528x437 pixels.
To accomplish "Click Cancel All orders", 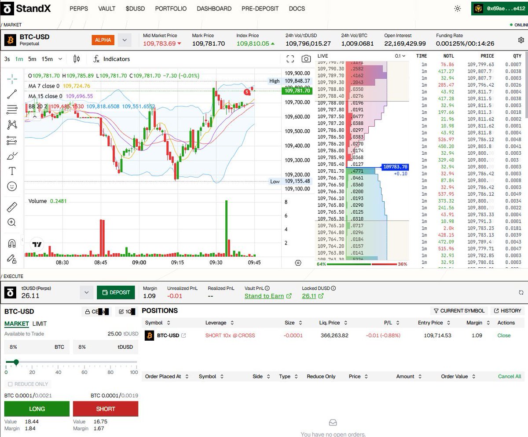I will tap(510, 376).
